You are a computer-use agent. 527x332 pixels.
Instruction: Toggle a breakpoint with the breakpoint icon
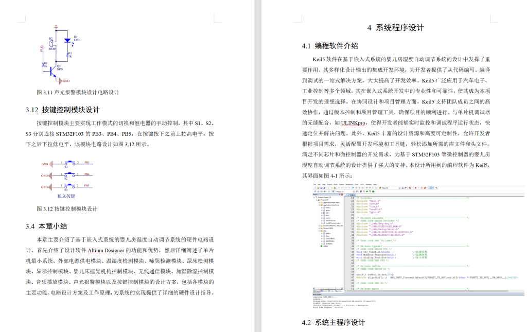click(416, 188)
